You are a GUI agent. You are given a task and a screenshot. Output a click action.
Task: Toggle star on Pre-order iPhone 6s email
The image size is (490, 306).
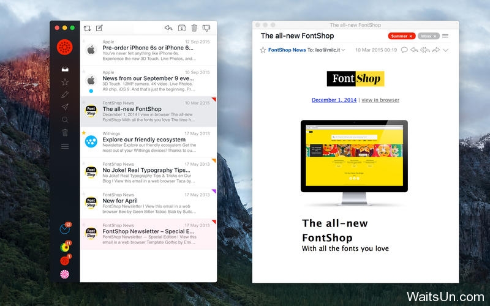[x=84, y=41]
